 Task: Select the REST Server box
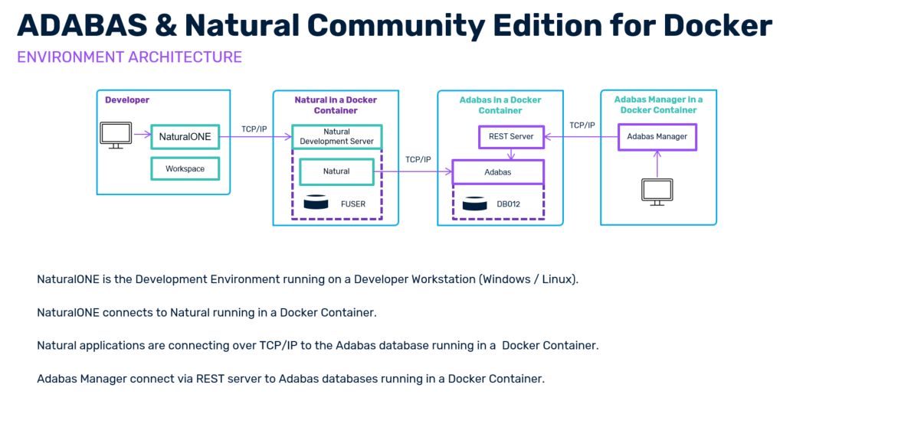point(511,137)
